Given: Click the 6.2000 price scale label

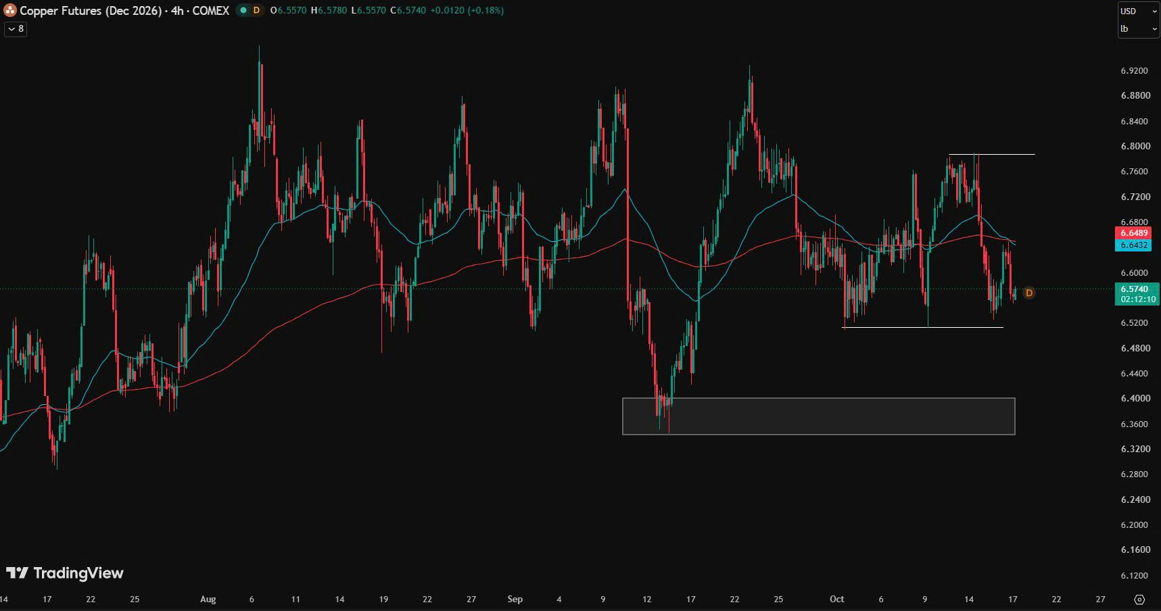Looking at the screenshot, I should [1135, 524].
